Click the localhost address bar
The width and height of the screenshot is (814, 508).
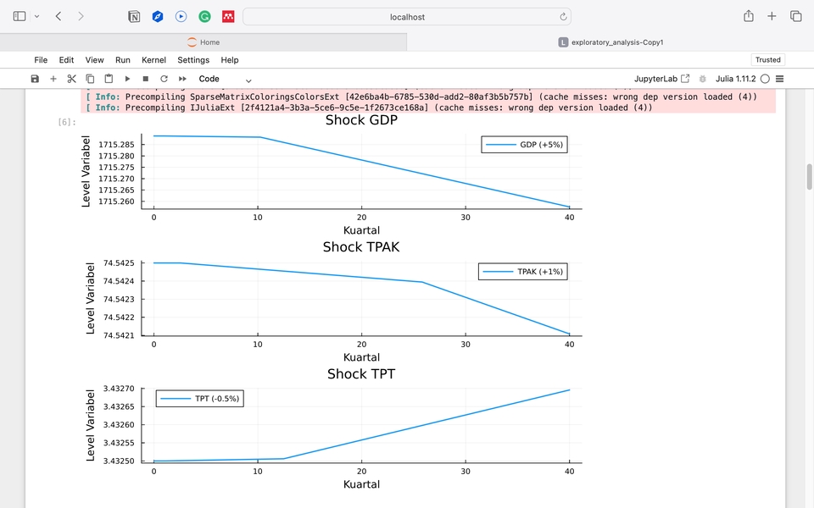pyautogui.click(x=407, y=16)
